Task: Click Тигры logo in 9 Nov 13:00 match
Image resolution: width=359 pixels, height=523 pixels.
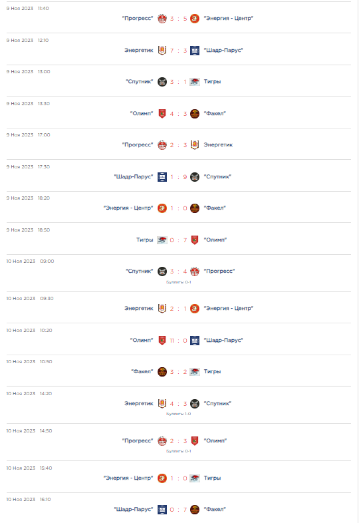Action: coord(195,82)
